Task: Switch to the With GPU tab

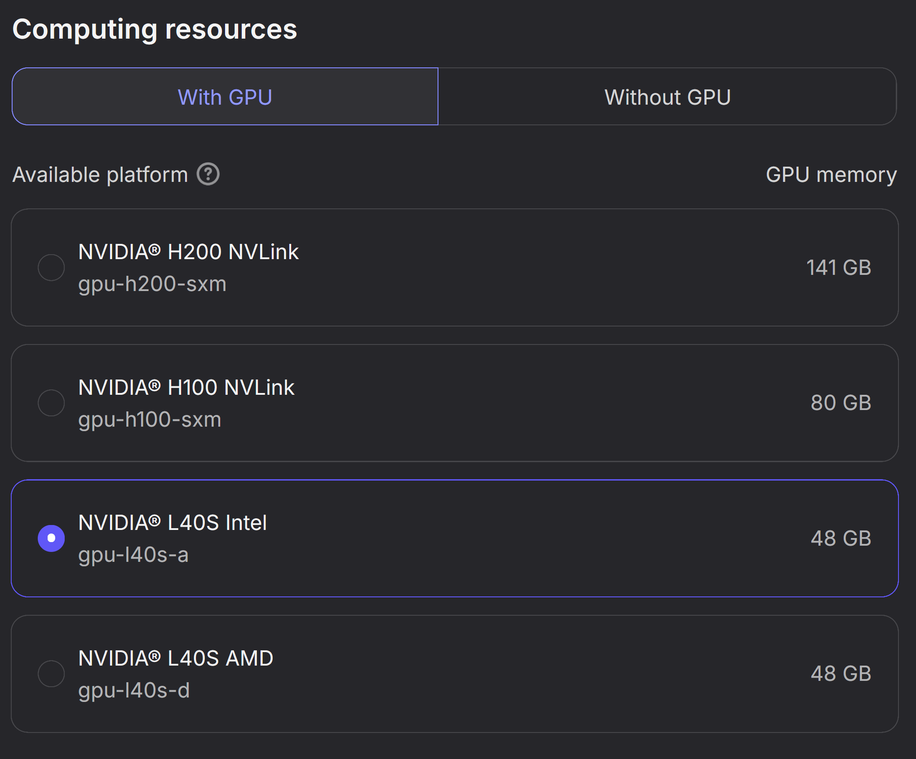Action: click(225, 97)
